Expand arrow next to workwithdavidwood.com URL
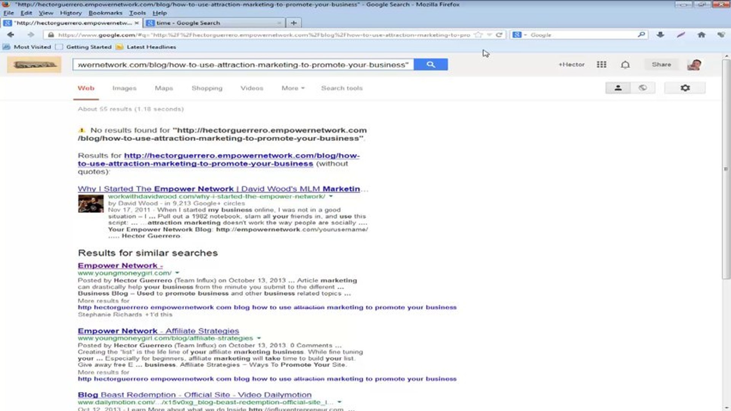Viewport: 731px width, 411px height. [x=331, y=196]
